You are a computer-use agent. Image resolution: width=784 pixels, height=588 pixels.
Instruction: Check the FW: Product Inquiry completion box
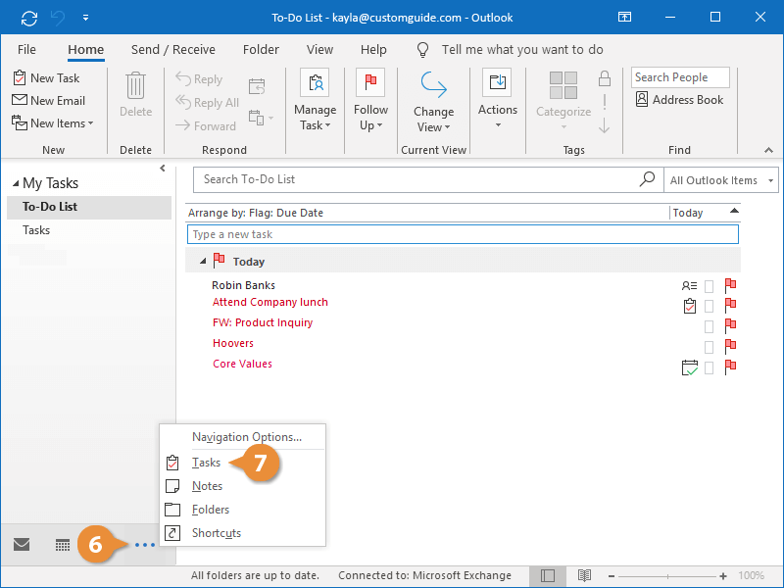(x=709, y=326)
